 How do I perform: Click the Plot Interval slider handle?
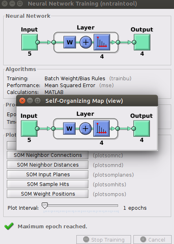coord(45,206)
